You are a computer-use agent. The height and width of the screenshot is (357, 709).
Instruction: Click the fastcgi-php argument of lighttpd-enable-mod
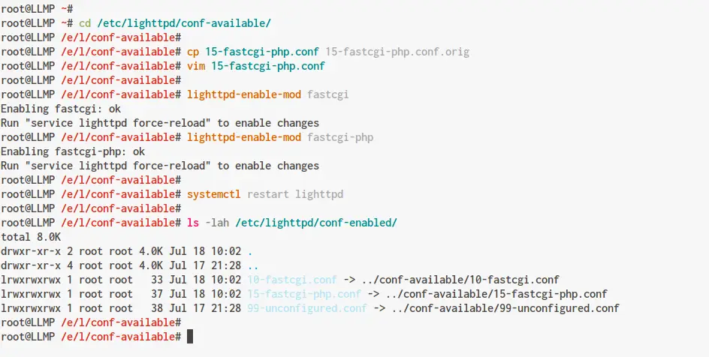tap(340, 137)
